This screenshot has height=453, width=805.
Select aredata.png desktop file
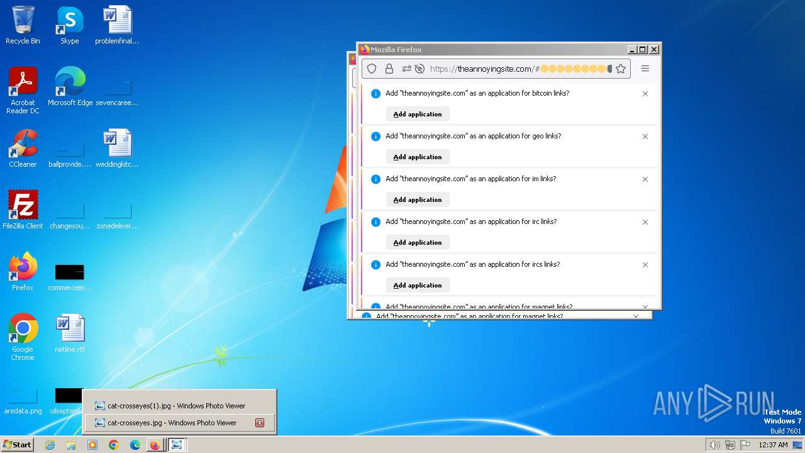(23, 401)
